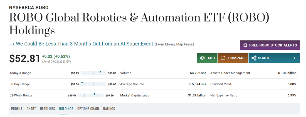Click the bell icon for ROBO alerts
The image size is (306, 117).
[x=245, y=45]
